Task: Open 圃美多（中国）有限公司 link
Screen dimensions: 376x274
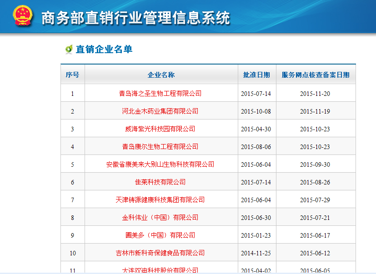Action: tap(160, 235)
